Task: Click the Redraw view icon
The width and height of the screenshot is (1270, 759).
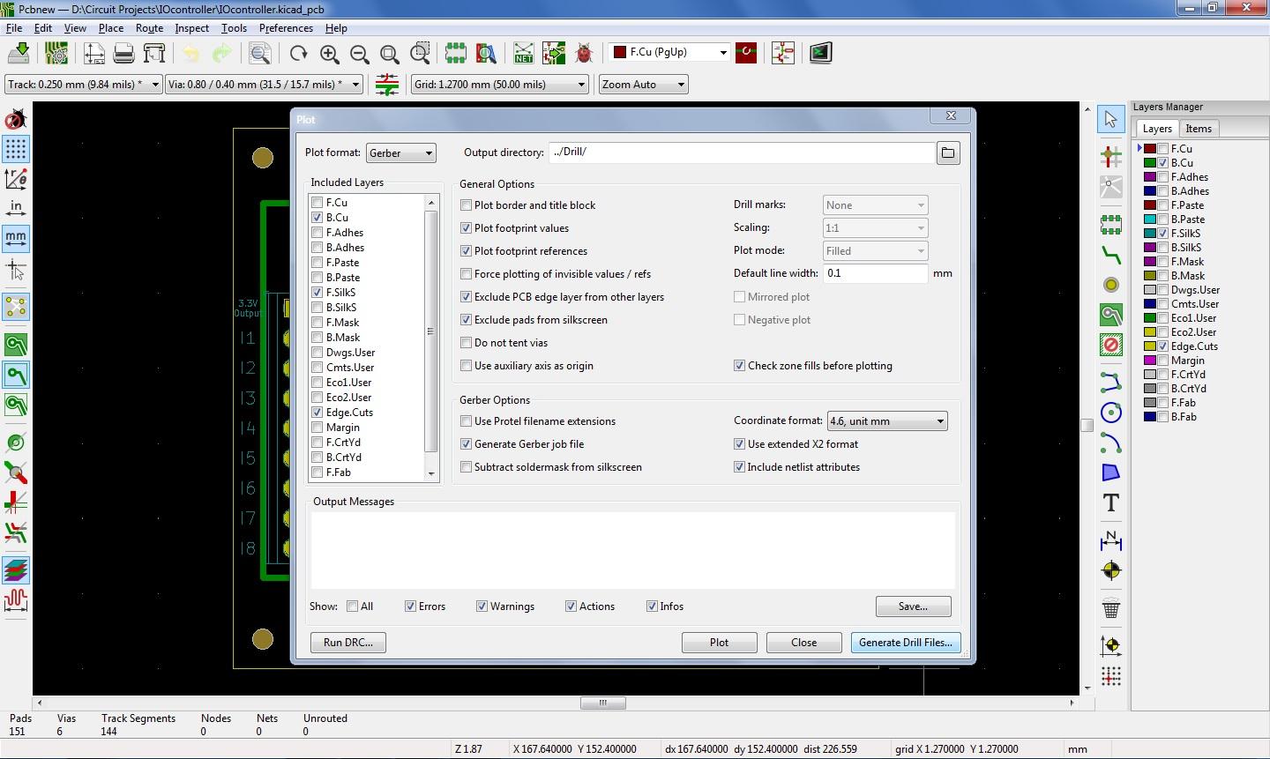Action: pos(299,54)
